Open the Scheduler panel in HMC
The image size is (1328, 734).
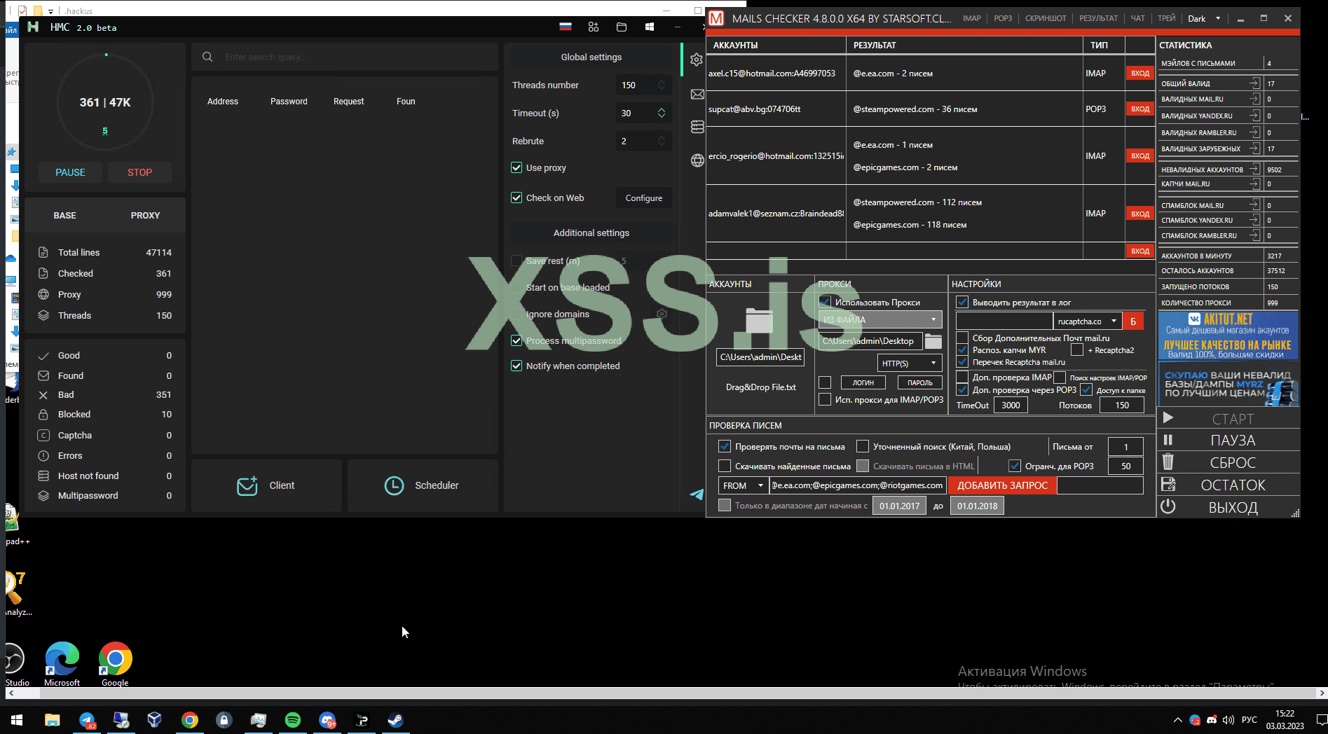(x=423, y=485)
